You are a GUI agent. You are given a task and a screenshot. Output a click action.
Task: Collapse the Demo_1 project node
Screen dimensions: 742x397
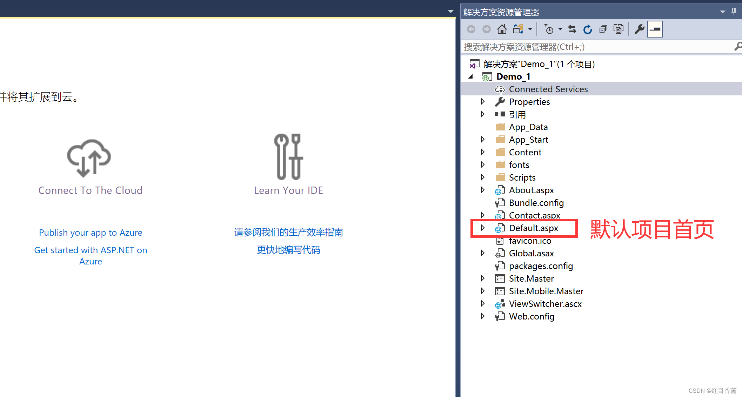[471, 76]
